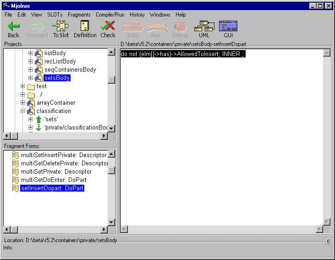Open the Definition toolbar icon
This screenshot has height=260, width=335.
point(85,26)
